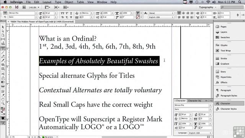Viewport: 245px width, 138px height.
Task: Open the Object menu
Action: [69, 2]
